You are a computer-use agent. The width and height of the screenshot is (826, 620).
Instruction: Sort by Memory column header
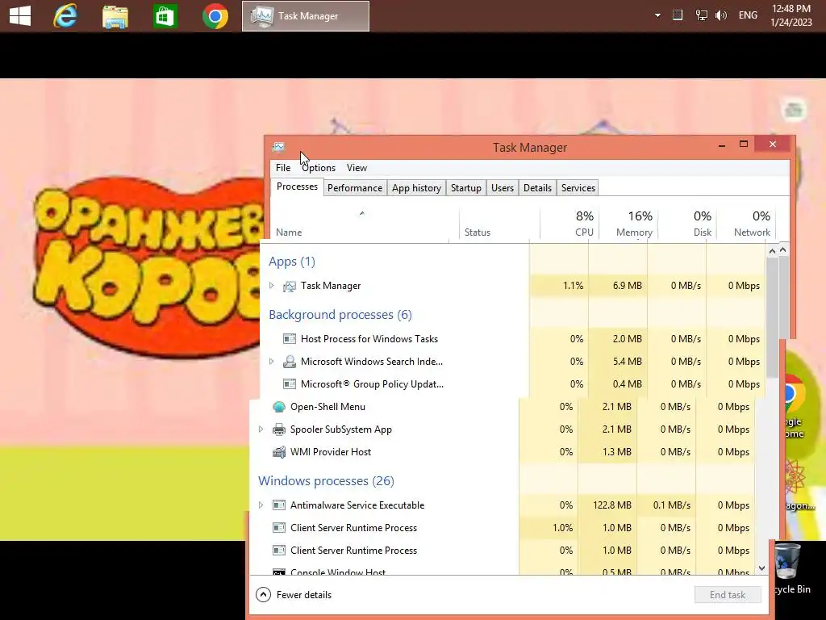click(x=628, y=224)
